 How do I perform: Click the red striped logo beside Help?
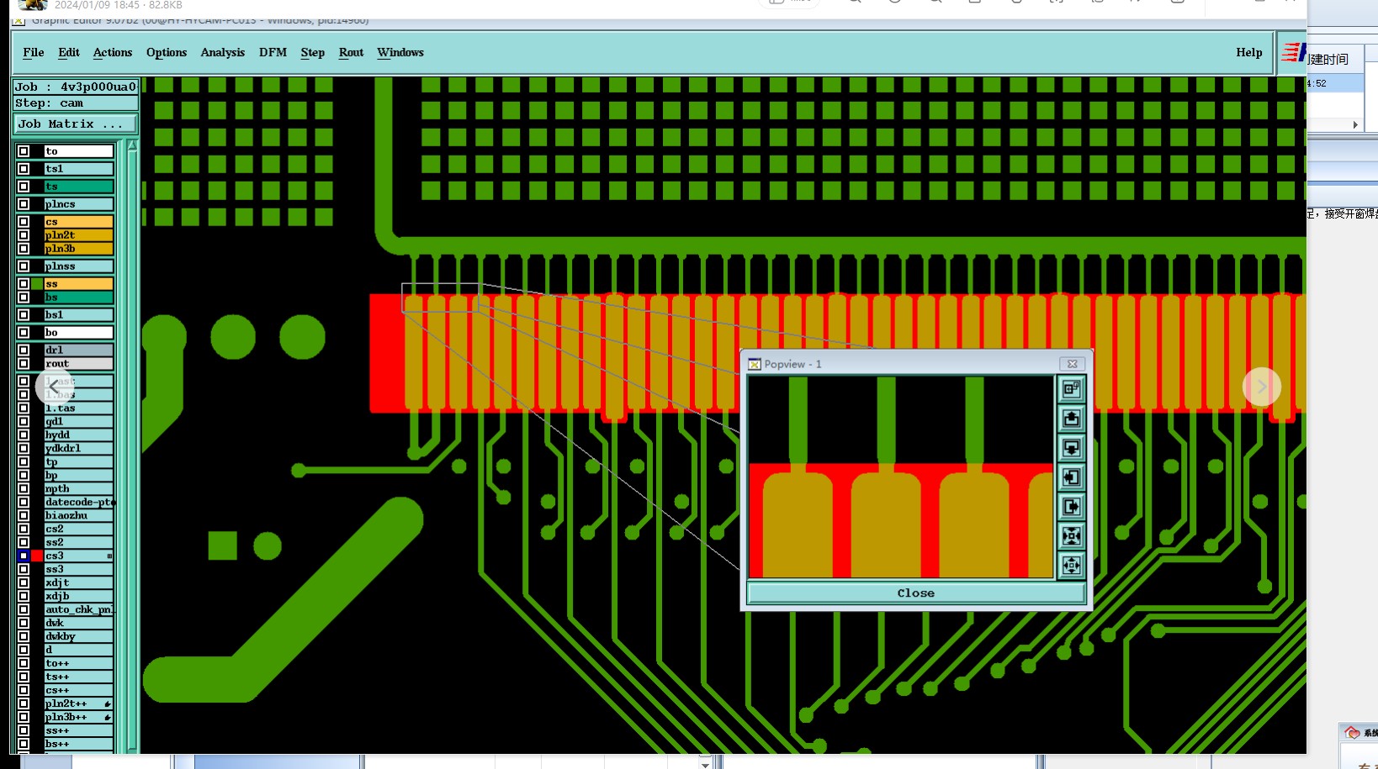coord(1293,54)
